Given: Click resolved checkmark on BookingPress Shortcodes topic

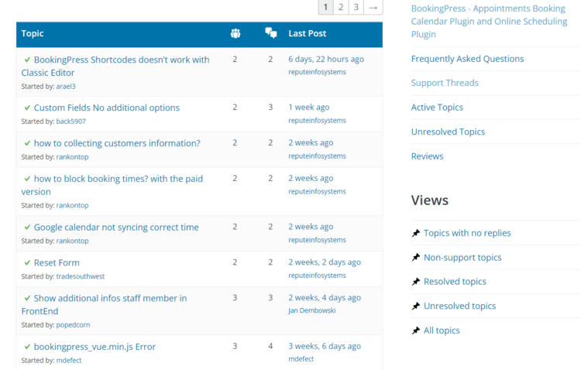Looking at the screenshot, I should [27, 60].
